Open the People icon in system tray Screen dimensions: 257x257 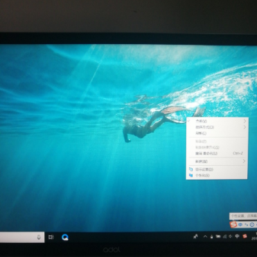pyautogui.click(x=195, y=236)
